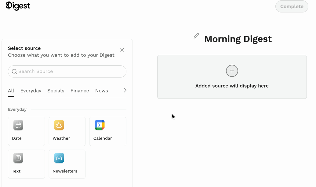Click the pencil icon to rename digest
This screenshot has width=316, height=187.
(196, 36)
